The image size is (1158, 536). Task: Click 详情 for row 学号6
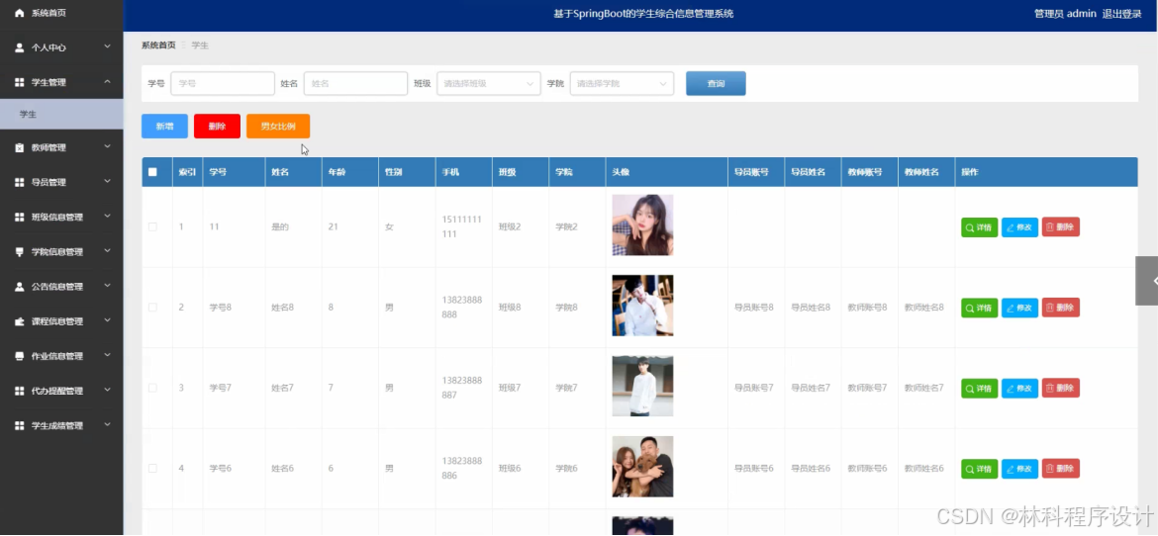click(x=979, y=469)
